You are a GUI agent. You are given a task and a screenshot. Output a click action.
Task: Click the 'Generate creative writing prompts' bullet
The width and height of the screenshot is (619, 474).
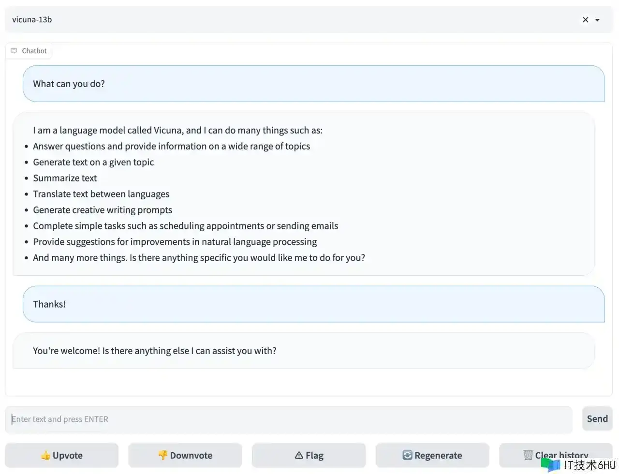tap(103, 210)
